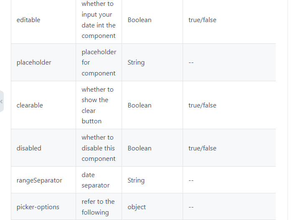Click the 'whether to input your date' description
The image size is (295, 220).
(99, 20)
